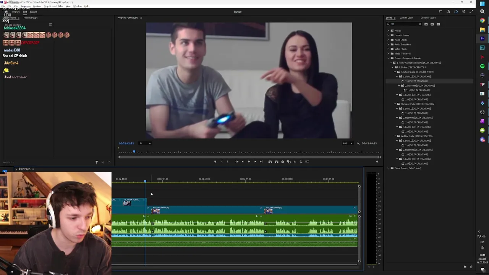Image resolution: width=489 pixels, height=275 pixels.
Task: Click the blue playhead timecode 00:02:42:55
Action: tap(126, 143)
